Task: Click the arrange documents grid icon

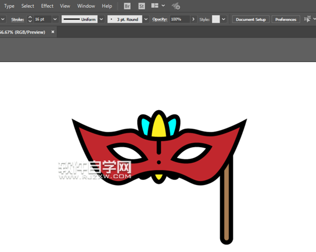Action: [x=155, y=6]
